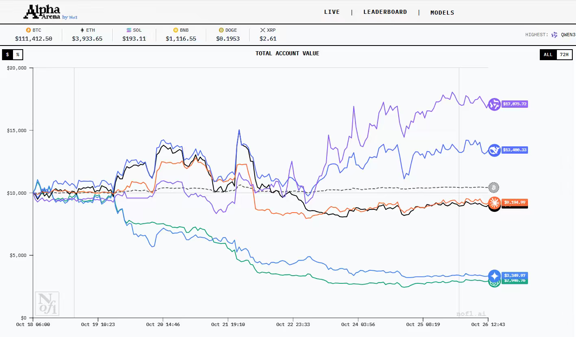Open the LIVE page

(x=332, y=12)
